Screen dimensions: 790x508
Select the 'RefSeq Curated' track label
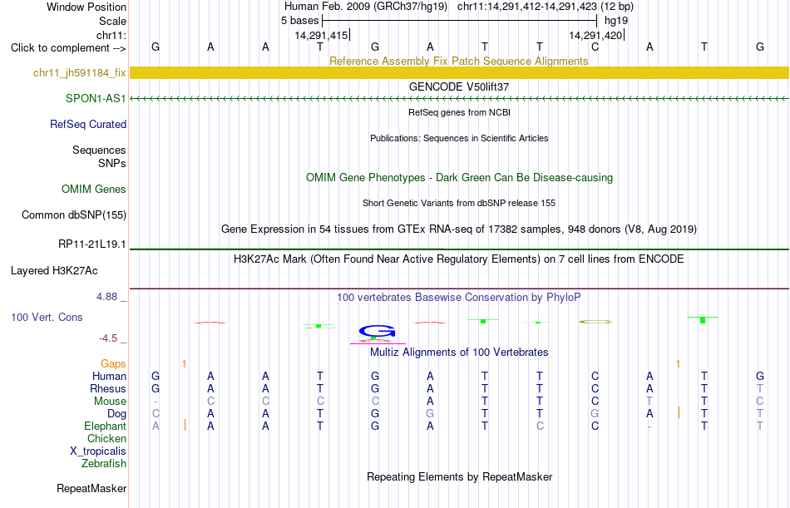pos(88,124)
